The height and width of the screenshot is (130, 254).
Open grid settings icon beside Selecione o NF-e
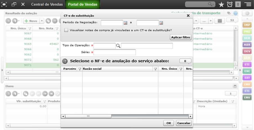tap(65, 61)
